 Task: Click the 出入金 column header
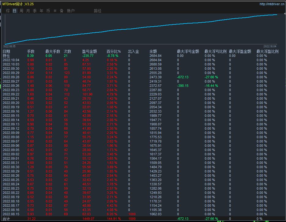pos(133,51)
